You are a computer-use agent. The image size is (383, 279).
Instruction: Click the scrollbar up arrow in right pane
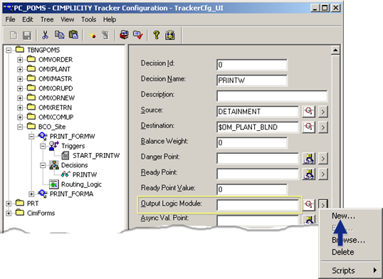[335, 51]
